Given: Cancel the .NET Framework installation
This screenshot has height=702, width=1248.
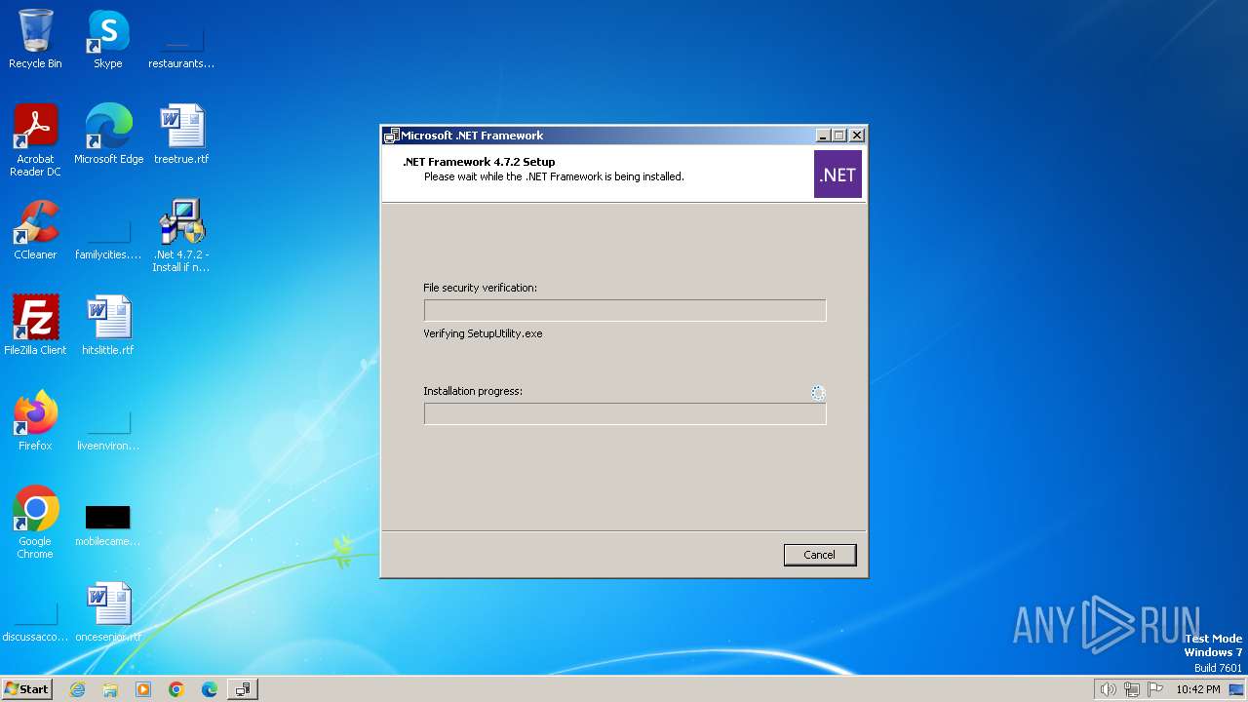Looking at the screenshot, I should pos(820,555).
